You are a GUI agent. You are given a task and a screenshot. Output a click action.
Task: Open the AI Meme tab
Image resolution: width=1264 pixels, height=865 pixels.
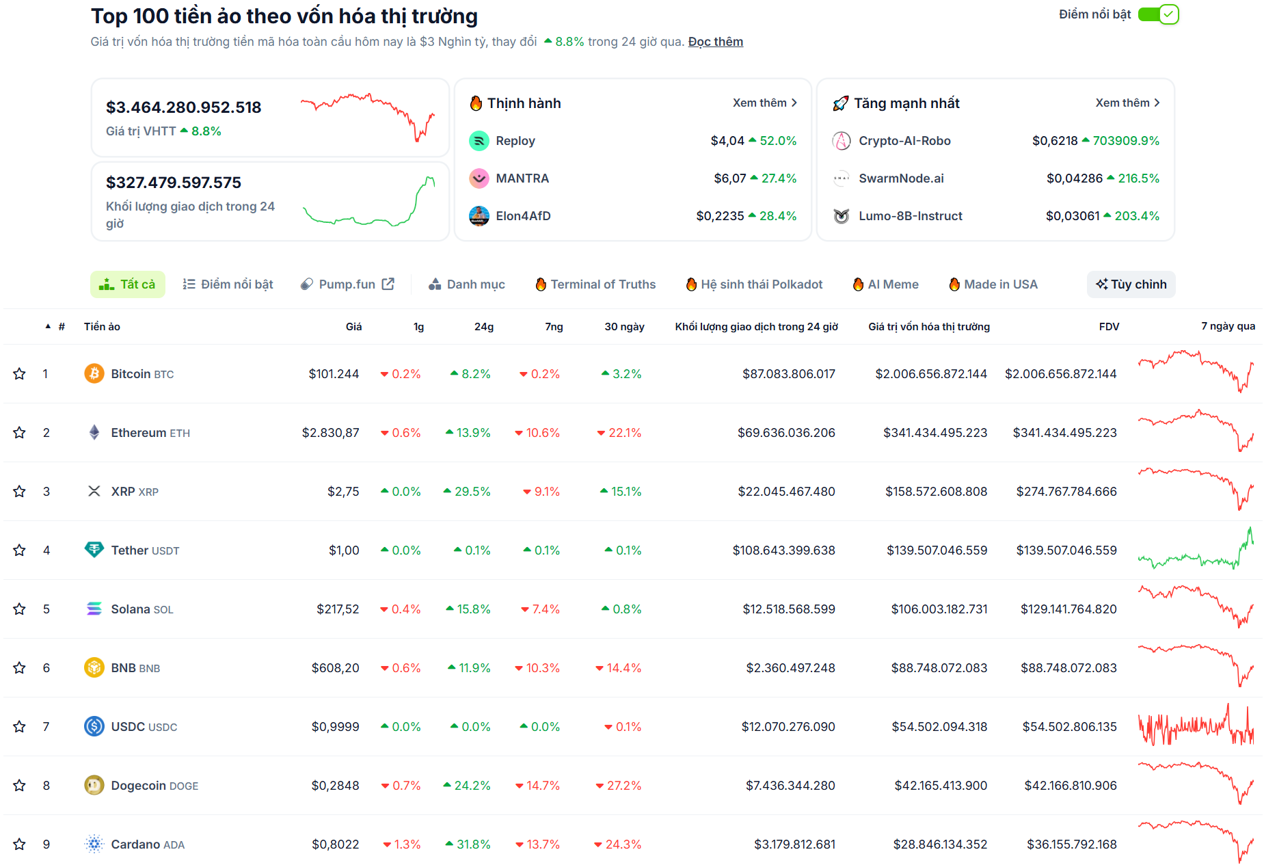tap(885, 284)
